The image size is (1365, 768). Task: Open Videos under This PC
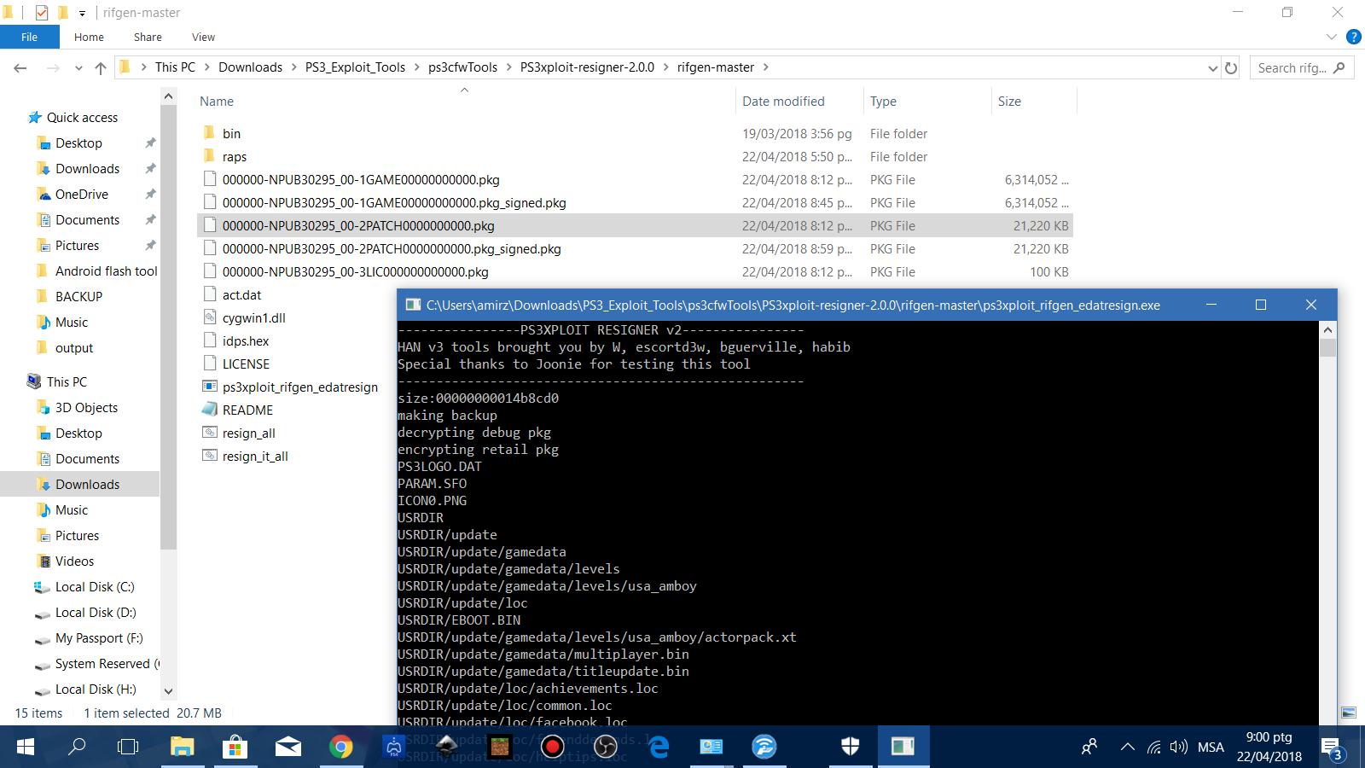(x=74, y=561)
